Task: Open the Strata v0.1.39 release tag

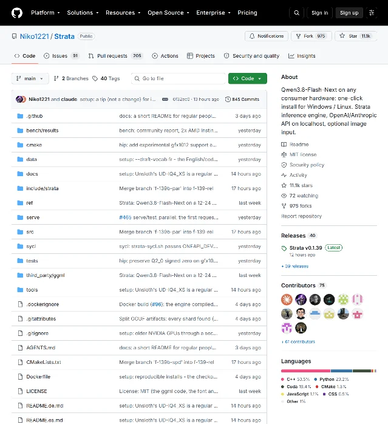Action: click(305, 248)
